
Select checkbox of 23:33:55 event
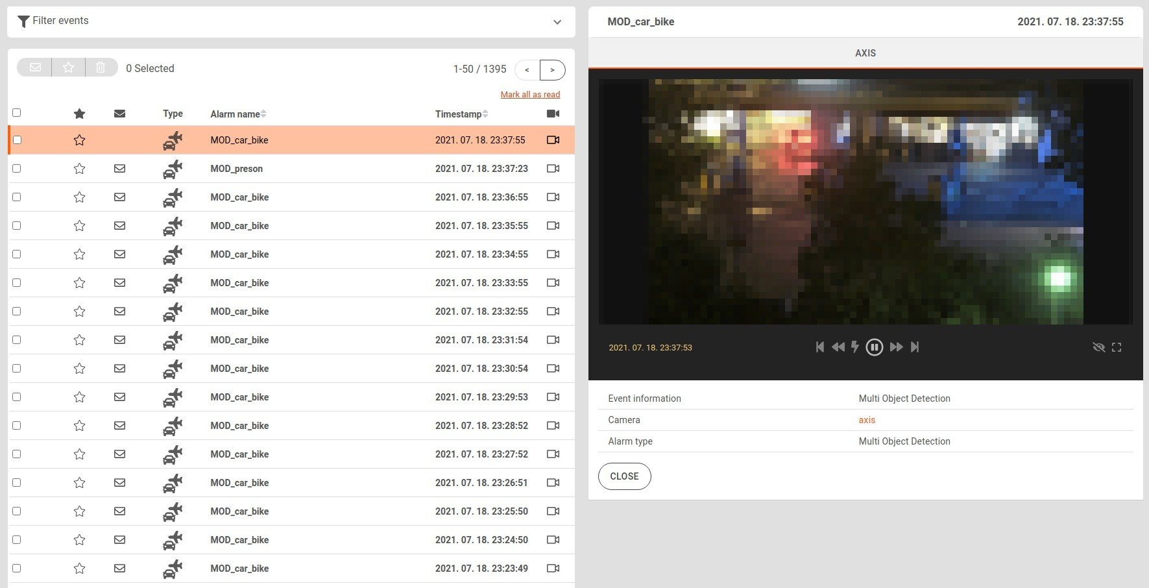(17, 283)
